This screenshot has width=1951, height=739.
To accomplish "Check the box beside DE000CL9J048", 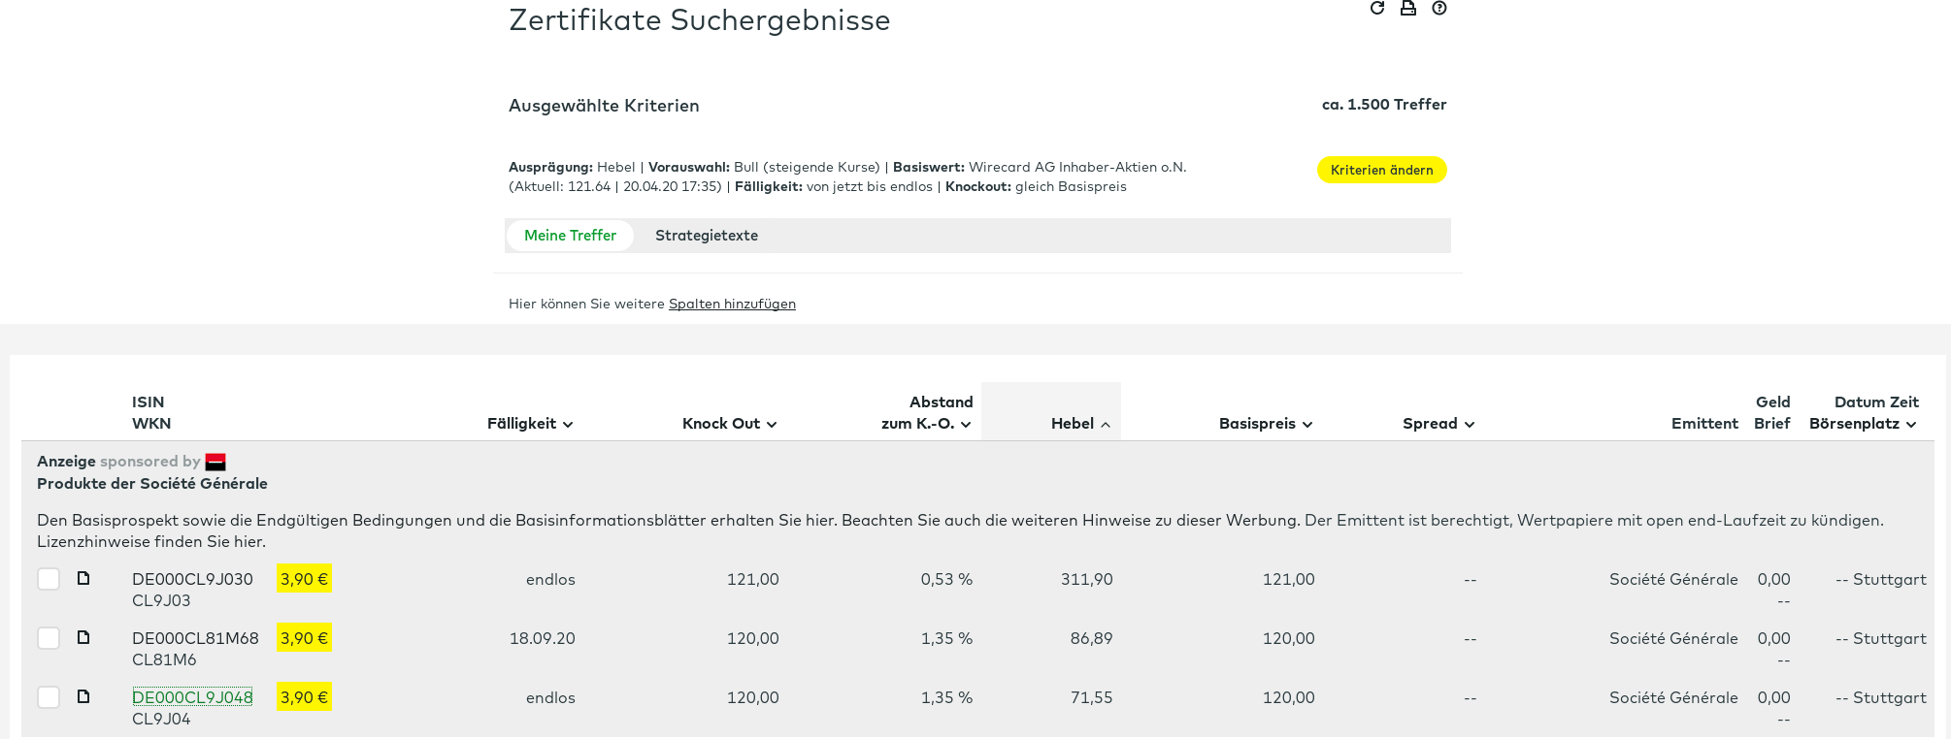I will [x=49, y=697].
